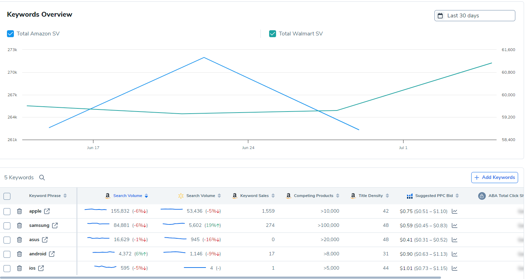
Task: View PPC bid chart for asus
Action: click(455, 240)
